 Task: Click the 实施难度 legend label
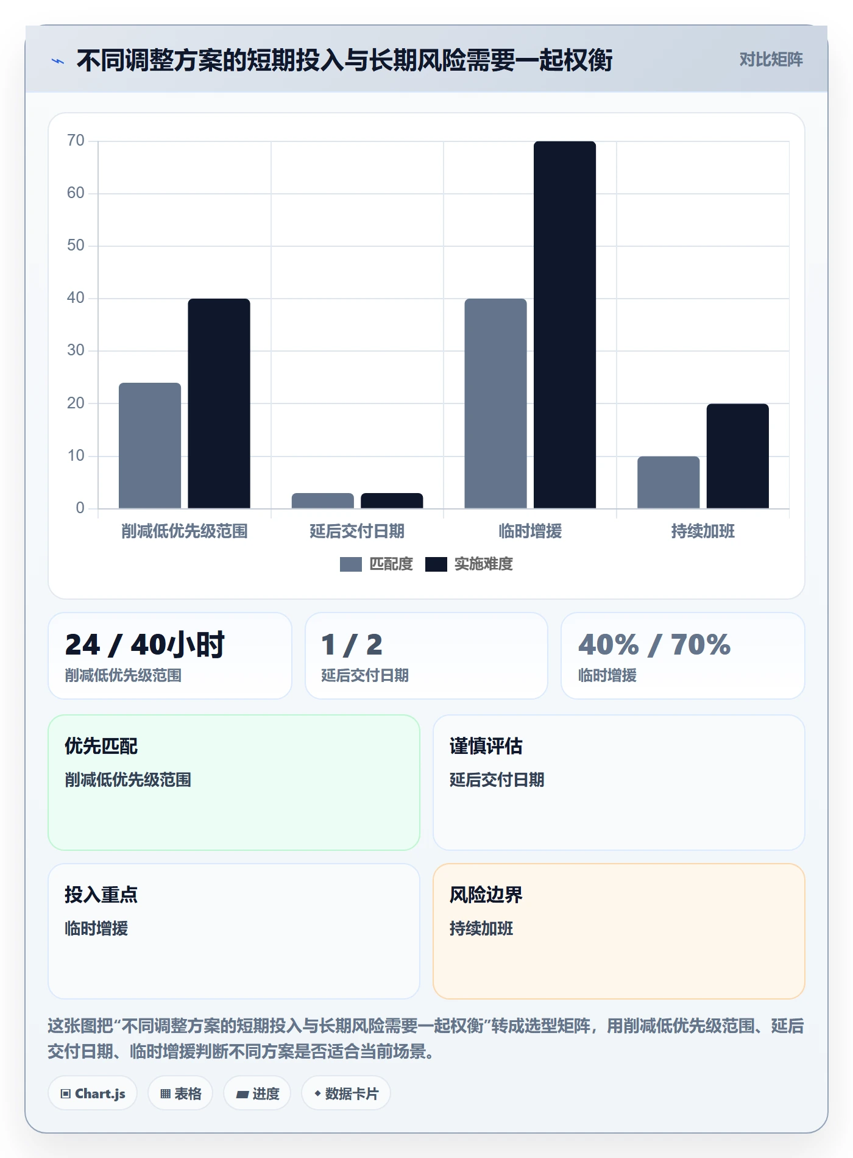[x=484, y=564]
